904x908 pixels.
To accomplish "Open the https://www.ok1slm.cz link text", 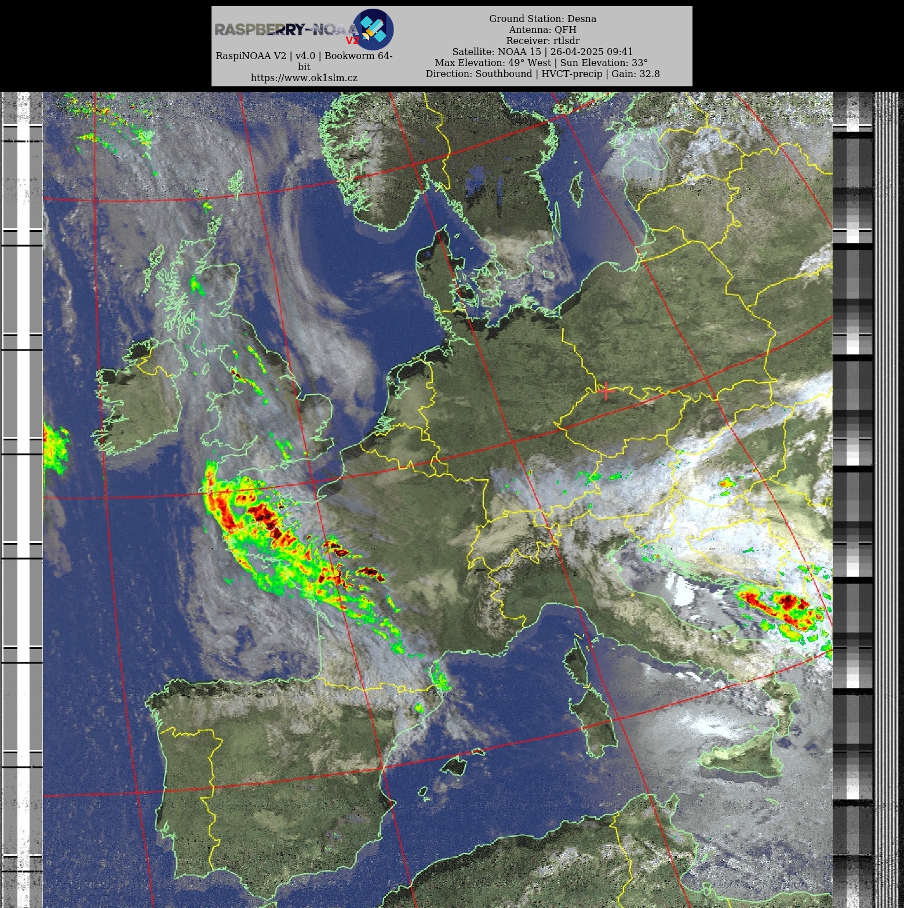I will 304,78.
